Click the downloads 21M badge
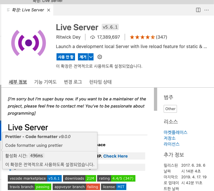 click(80, 178)
